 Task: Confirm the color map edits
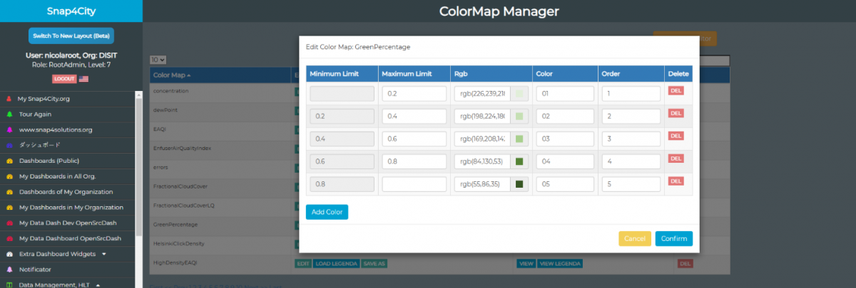673,238
